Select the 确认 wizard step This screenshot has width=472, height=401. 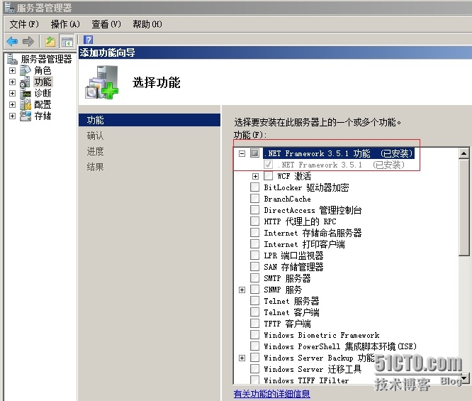point(95,136)
